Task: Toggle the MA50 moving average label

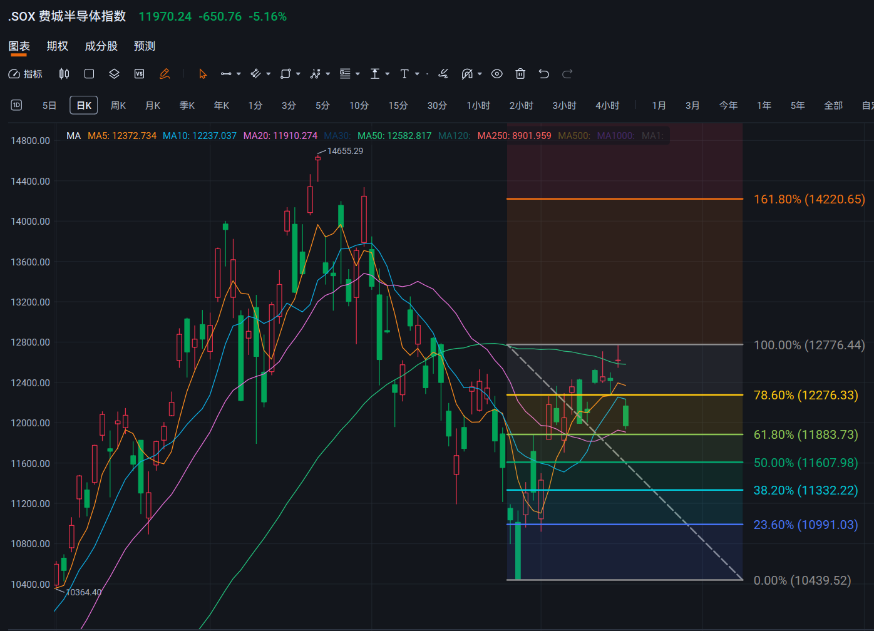Action: click(x=394, y=136)
